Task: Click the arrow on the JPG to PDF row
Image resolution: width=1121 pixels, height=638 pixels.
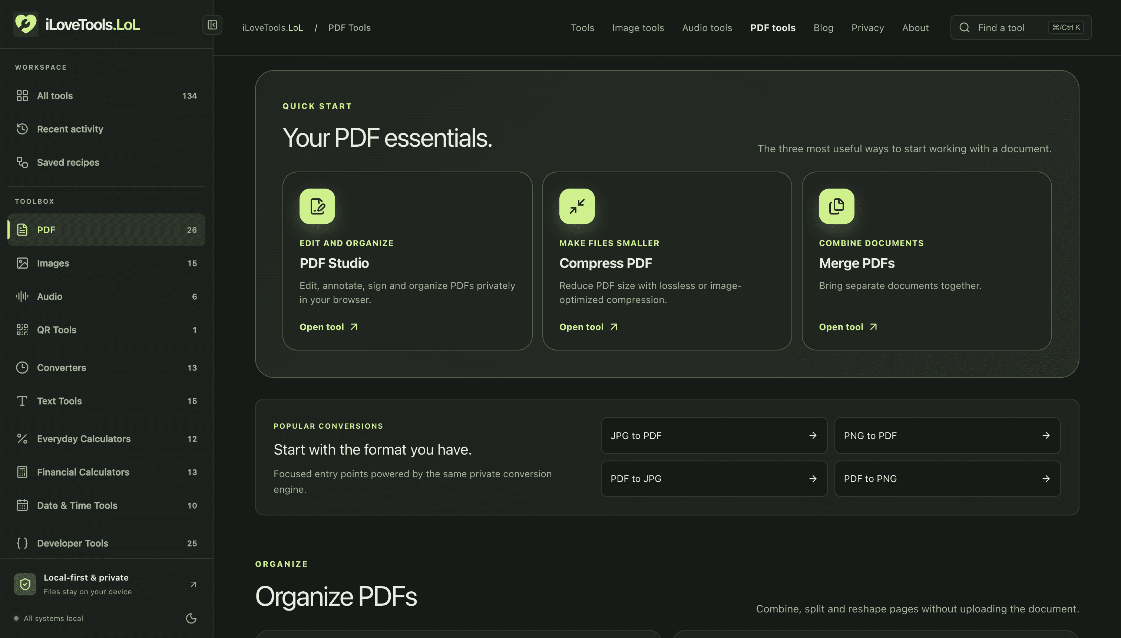Action: point(812,435)
